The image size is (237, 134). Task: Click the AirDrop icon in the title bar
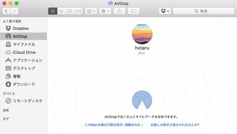(x=110, y=3)
